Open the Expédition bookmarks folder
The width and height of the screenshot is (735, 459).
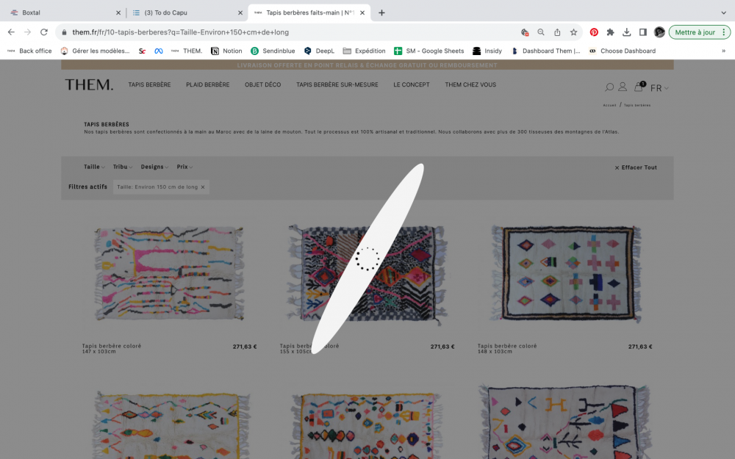pyautogui.click(x=365, y=51)
